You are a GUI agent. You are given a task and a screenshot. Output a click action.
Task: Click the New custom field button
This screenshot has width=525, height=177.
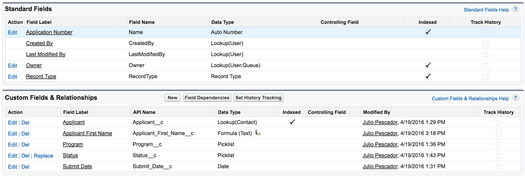173,98
